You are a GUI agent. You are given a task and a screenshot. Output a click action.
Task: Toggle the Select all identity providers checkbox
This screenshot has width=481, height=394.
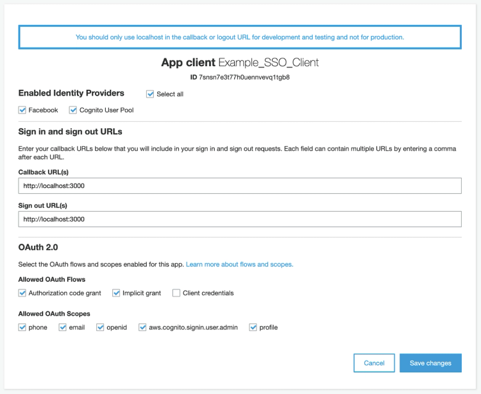(149, 94)
